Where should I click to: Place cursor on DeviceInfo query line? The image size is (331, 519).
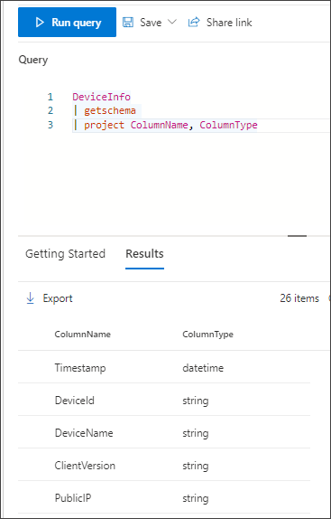tap(102, 97)
